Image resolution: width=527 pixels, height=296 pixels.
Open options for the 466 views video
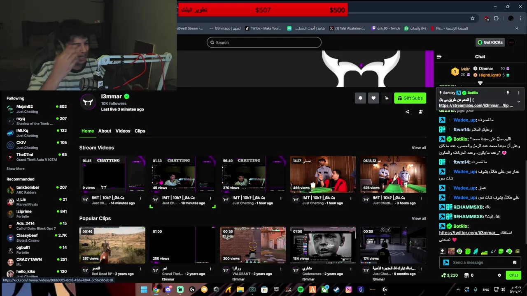point(351,198)
